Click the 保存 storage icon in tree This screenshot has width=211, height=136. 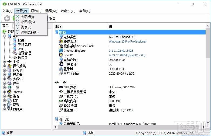click(x=9, y=83)
